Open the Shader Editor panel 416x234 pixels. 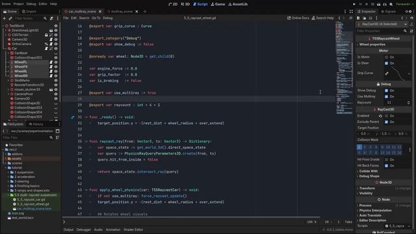pyautogui.click(x=133, y=229)
